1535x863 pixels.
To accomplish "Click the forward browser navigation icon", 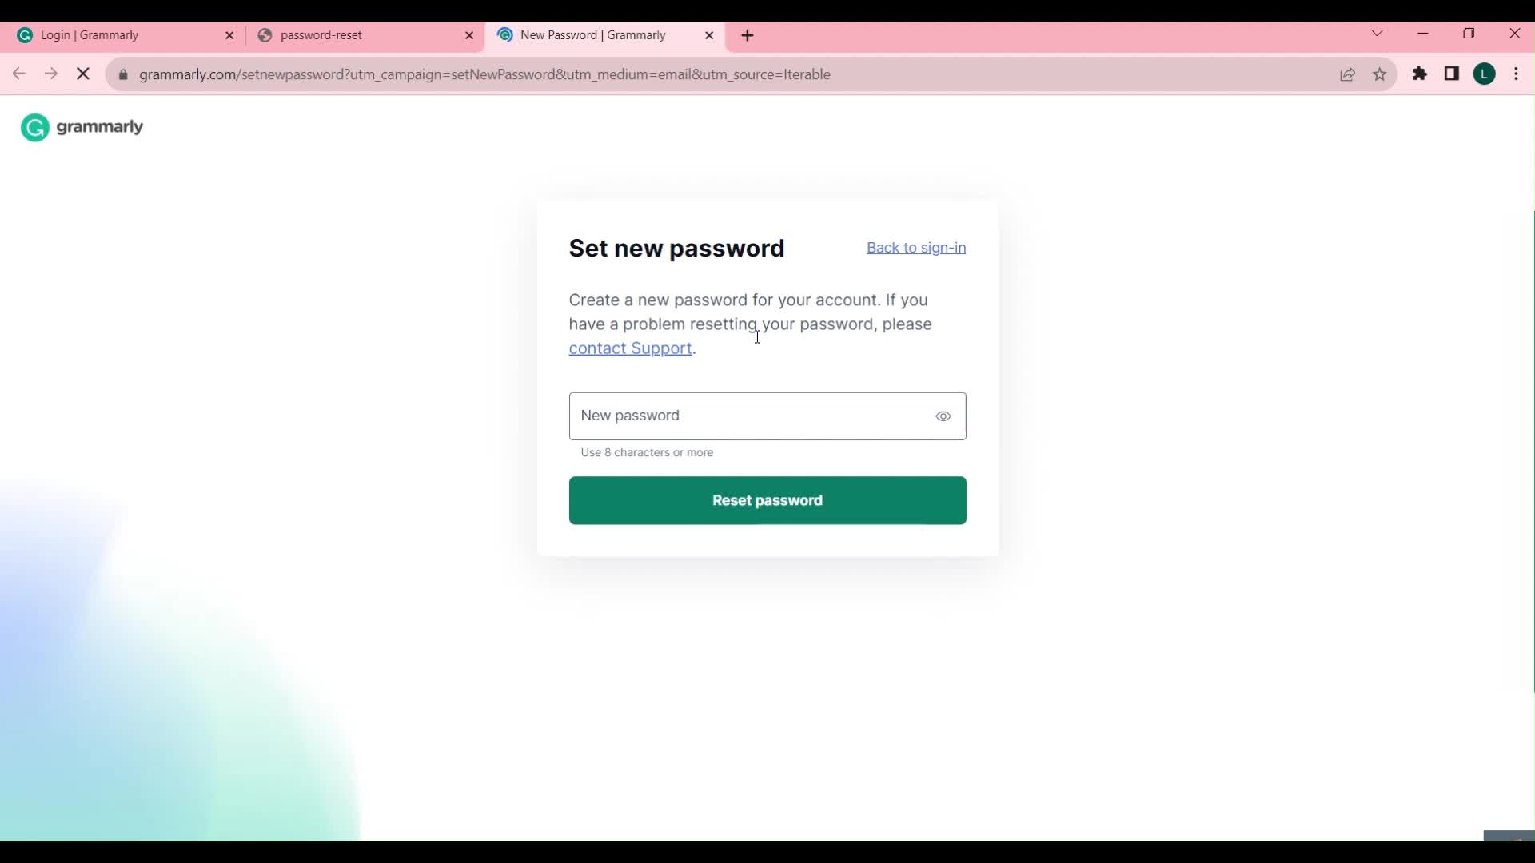I will 50,74.
